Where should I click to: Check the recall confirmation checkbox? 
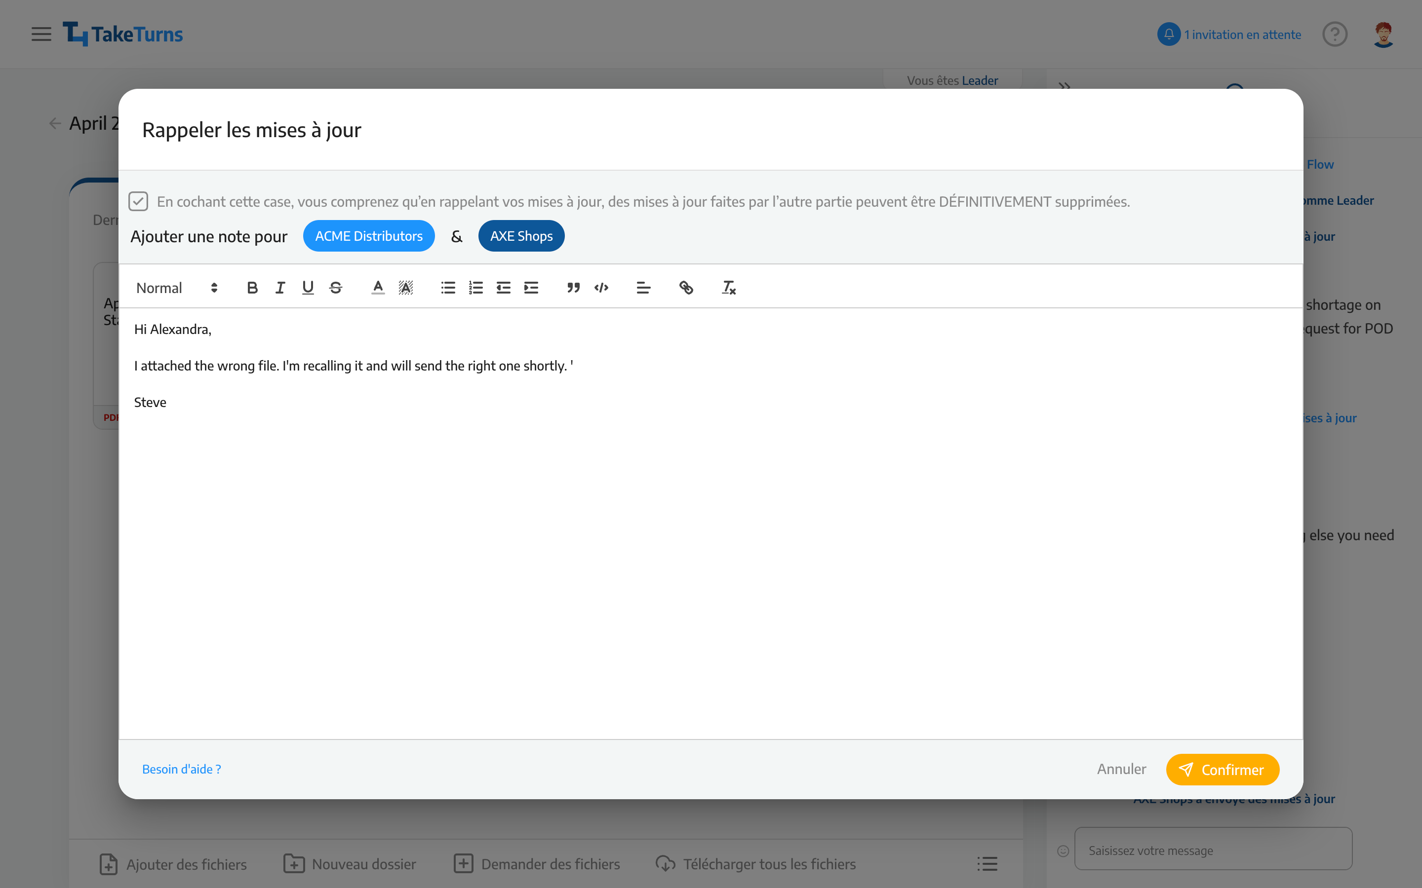click(137, 200)
